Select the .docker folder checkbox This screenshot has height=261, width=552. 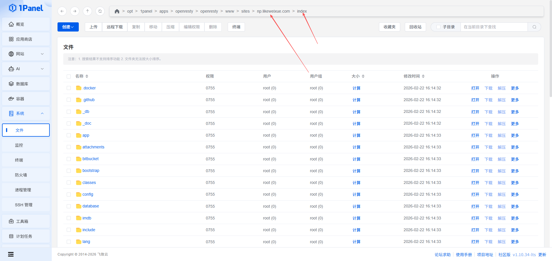point(69,88)
